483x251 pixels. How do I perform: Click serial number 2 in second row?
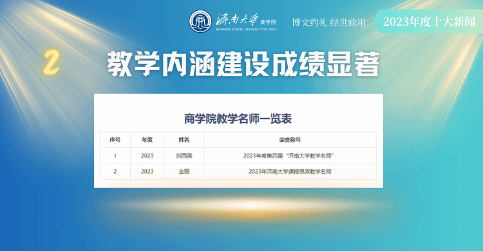pos(115,172)
